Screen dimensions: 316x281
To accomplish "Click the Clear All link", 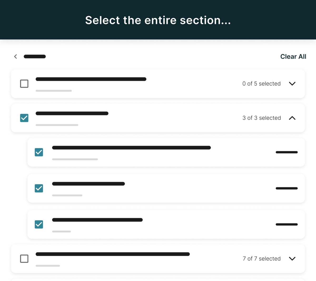I will click(293, 57).
